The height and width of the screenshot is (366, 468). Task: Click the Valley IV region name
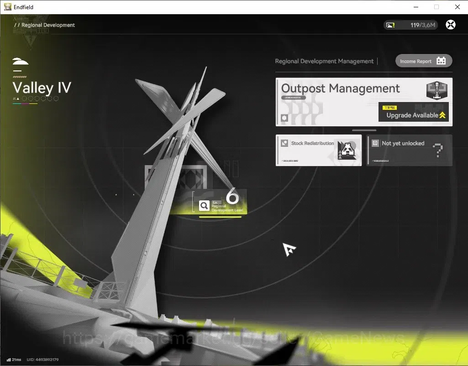point(42,88)
